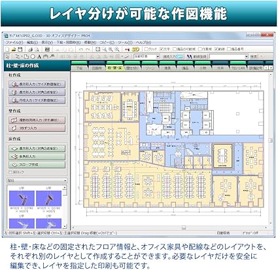Click the print icon in toolbar
Viewport: 278px width, 270px height.
click(x=31, y=49)
